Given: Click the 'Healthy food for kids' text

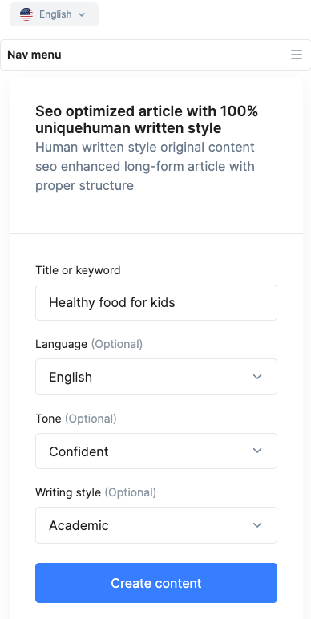Looking at the screenshot, I should tap(112, 303).
